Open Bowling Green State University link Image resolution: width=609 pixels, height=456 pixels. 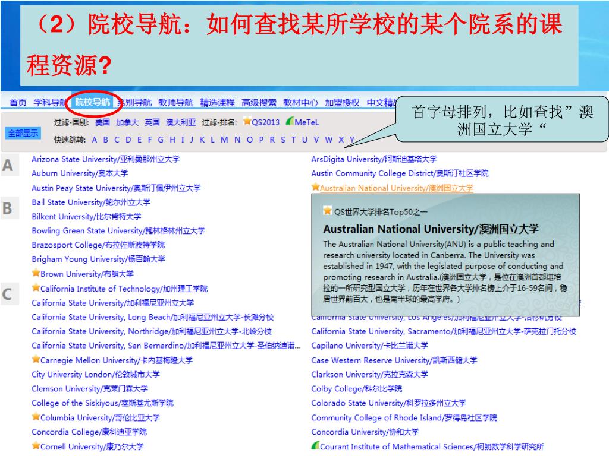[x=118, y=231]
